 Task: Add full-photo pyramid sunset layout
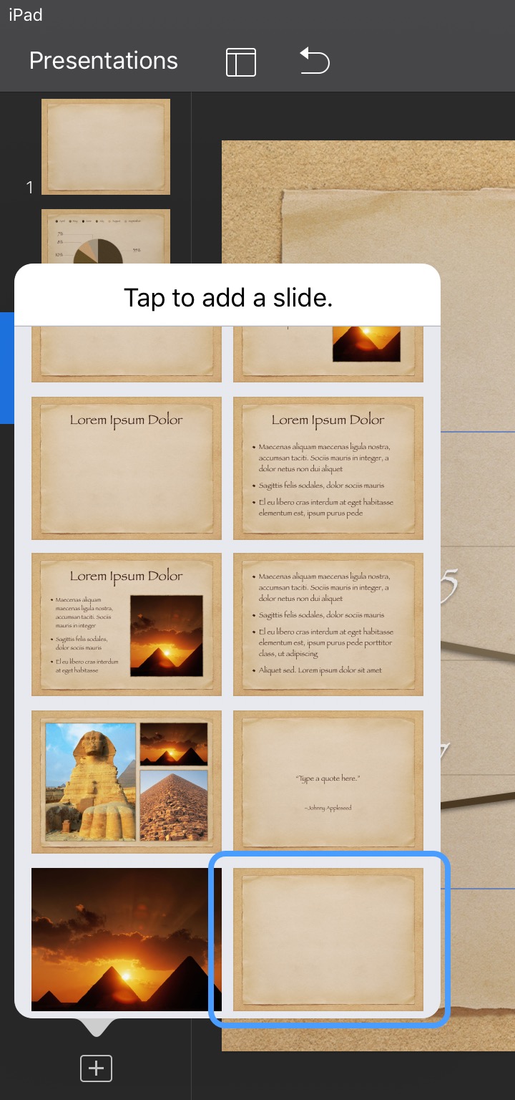127,940
